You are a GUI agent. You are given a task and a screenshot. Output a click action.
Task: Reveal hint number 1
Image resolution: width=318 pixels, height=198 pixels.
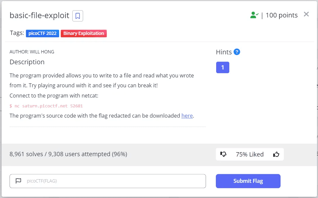point(223,67)
